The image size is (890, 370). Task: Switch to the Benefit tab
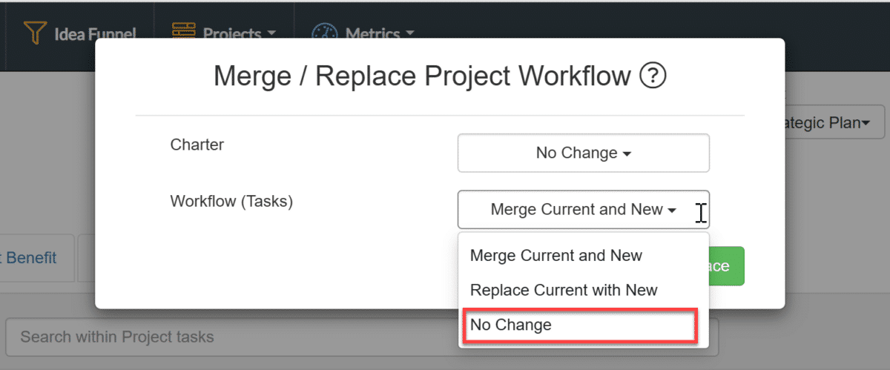click(x=31, y=258)
